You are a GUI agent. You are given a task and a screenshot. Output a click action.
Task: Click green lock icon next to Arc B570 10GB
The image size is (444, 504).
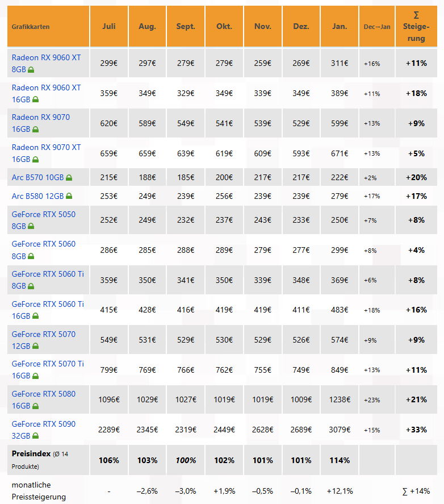tap(69, 178)
